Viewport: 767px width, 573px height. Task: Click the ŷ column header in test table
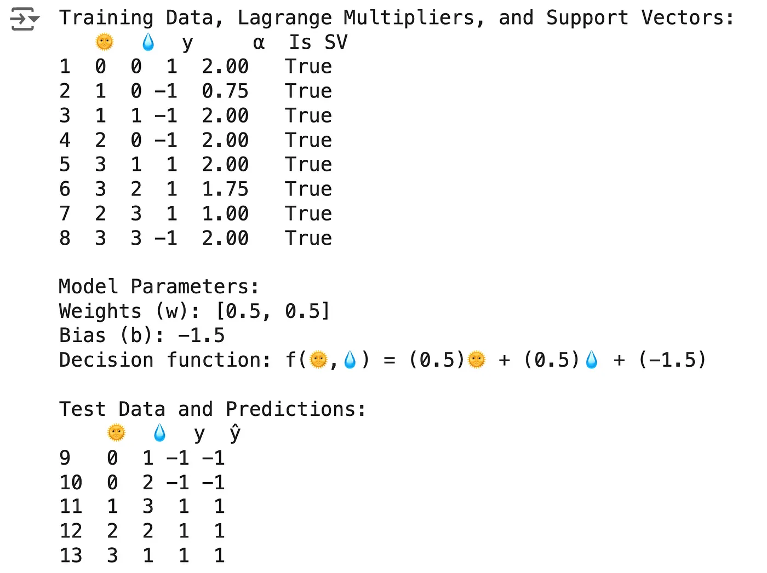(x=235, y=433)
